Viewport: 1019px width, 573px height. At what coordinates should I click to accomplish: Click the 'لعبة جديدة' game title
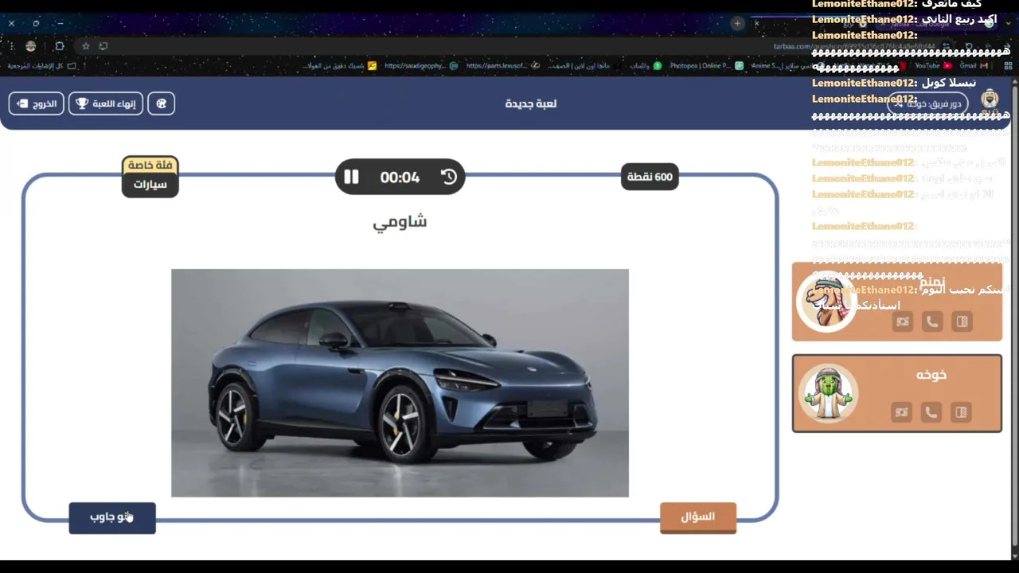[x=531, y=103]
